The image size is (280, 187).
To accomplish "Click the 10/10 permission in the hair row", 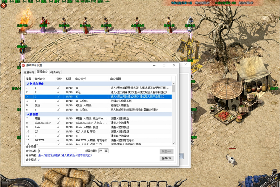I will [69, 127].
